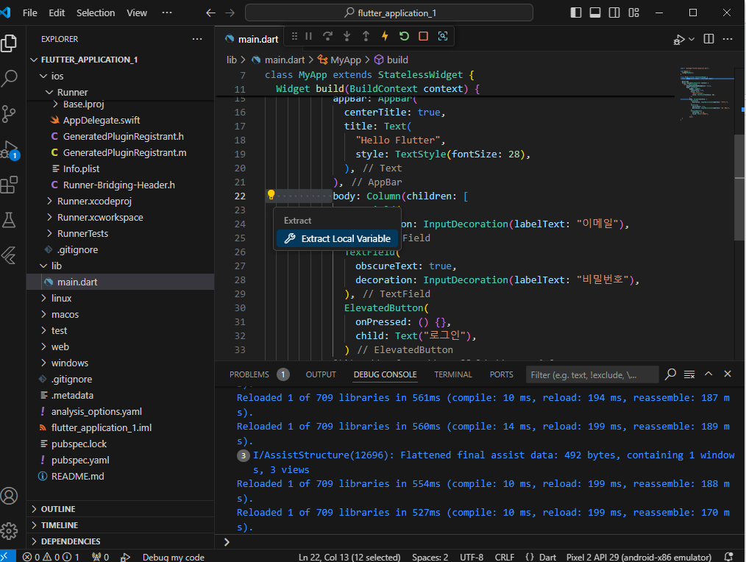Image resolution: width=746 pixels, height=562 pixels.
Task: Click Spaces: 2 indentation setting
Action: pos(430,557)
